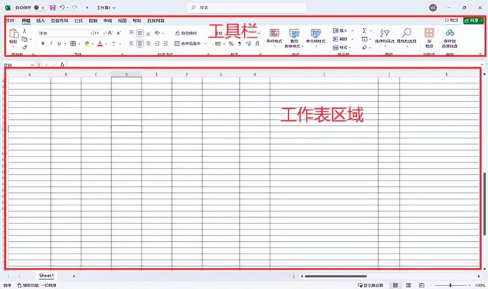Apply red font color

click(x=100, y=44)
